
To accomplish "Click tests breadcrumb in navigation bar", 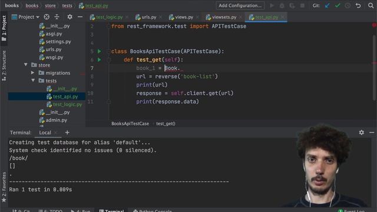I will click(67, 5).
